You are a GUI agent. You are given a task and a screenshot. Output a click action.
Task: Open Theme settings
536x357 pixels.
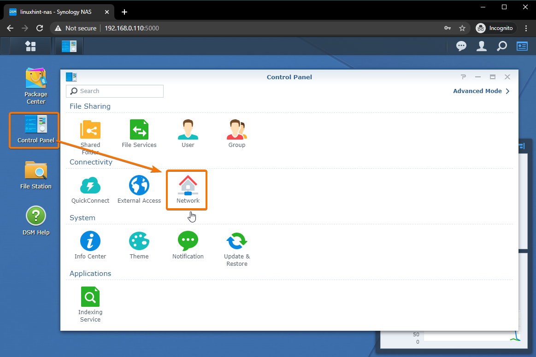point(139,245)
